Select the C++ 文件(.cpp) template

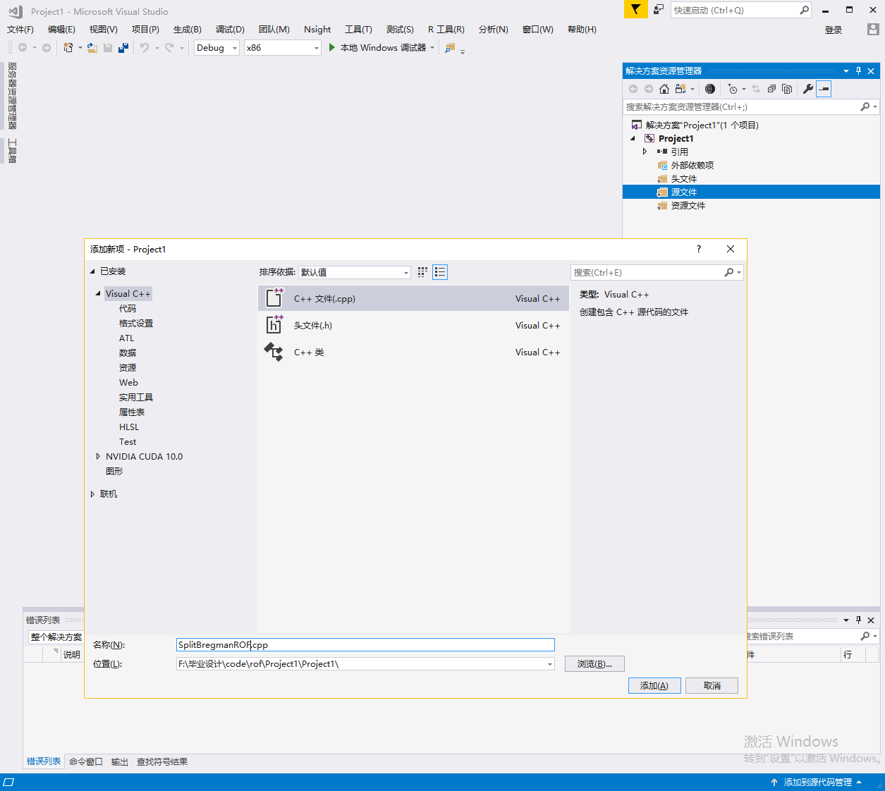(x=413, y=298)
